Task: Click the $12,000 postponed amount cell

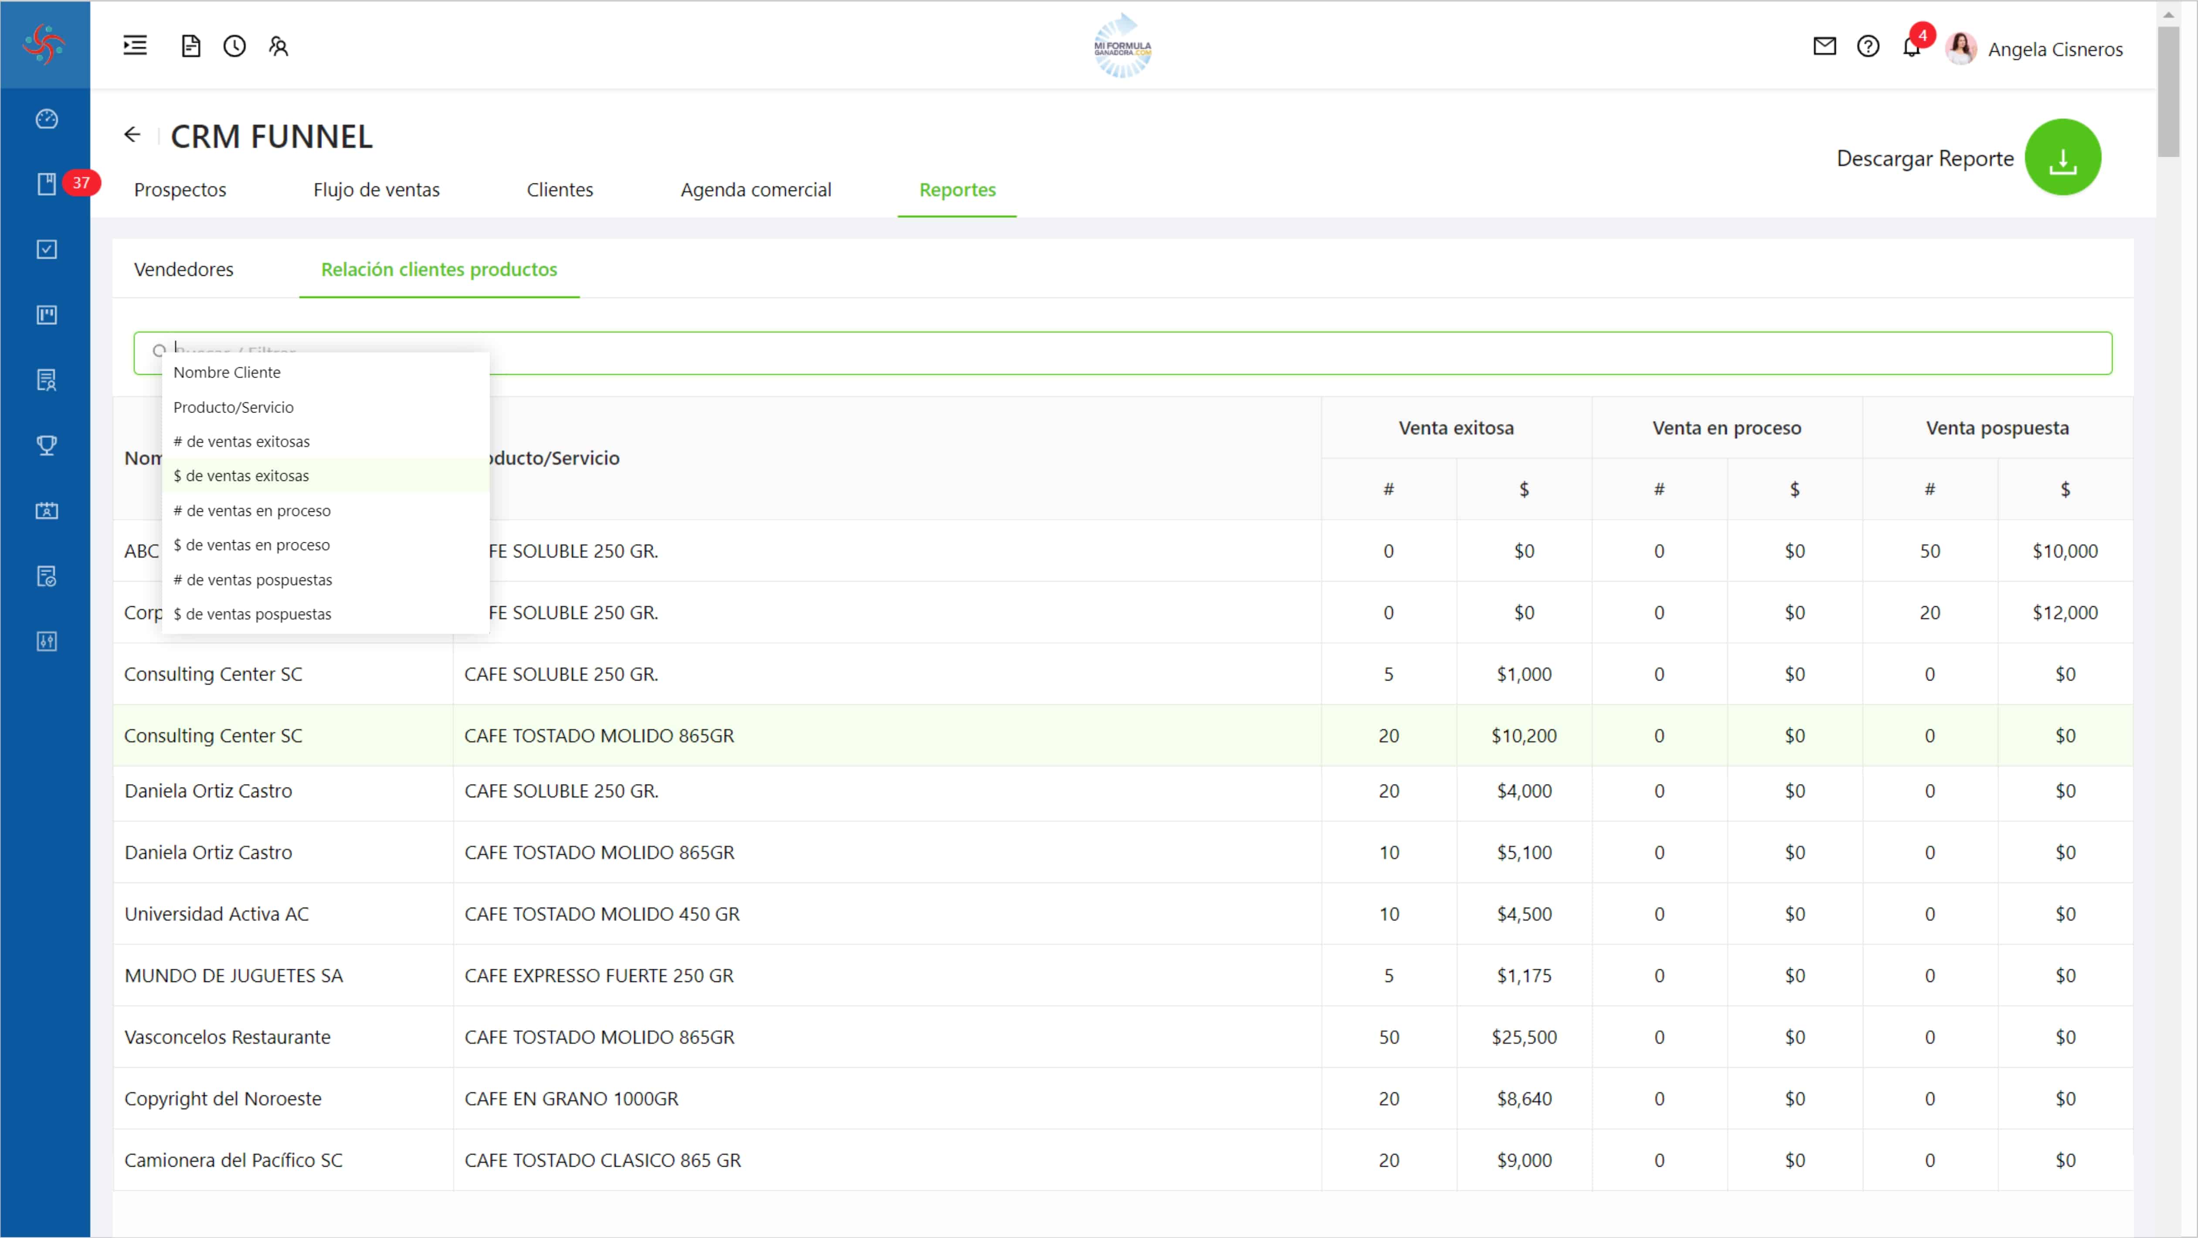Action: pyautogui.click(x=2065, y=612)
